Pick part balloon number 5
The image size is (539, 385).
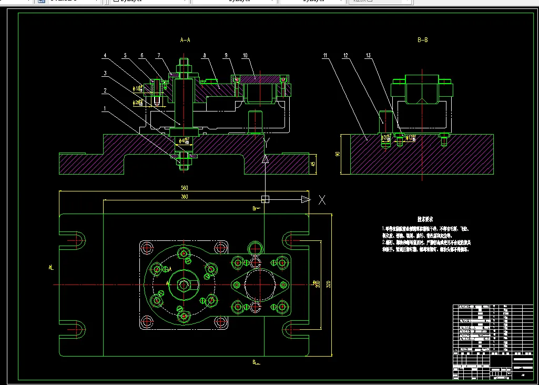pos(126,55)
